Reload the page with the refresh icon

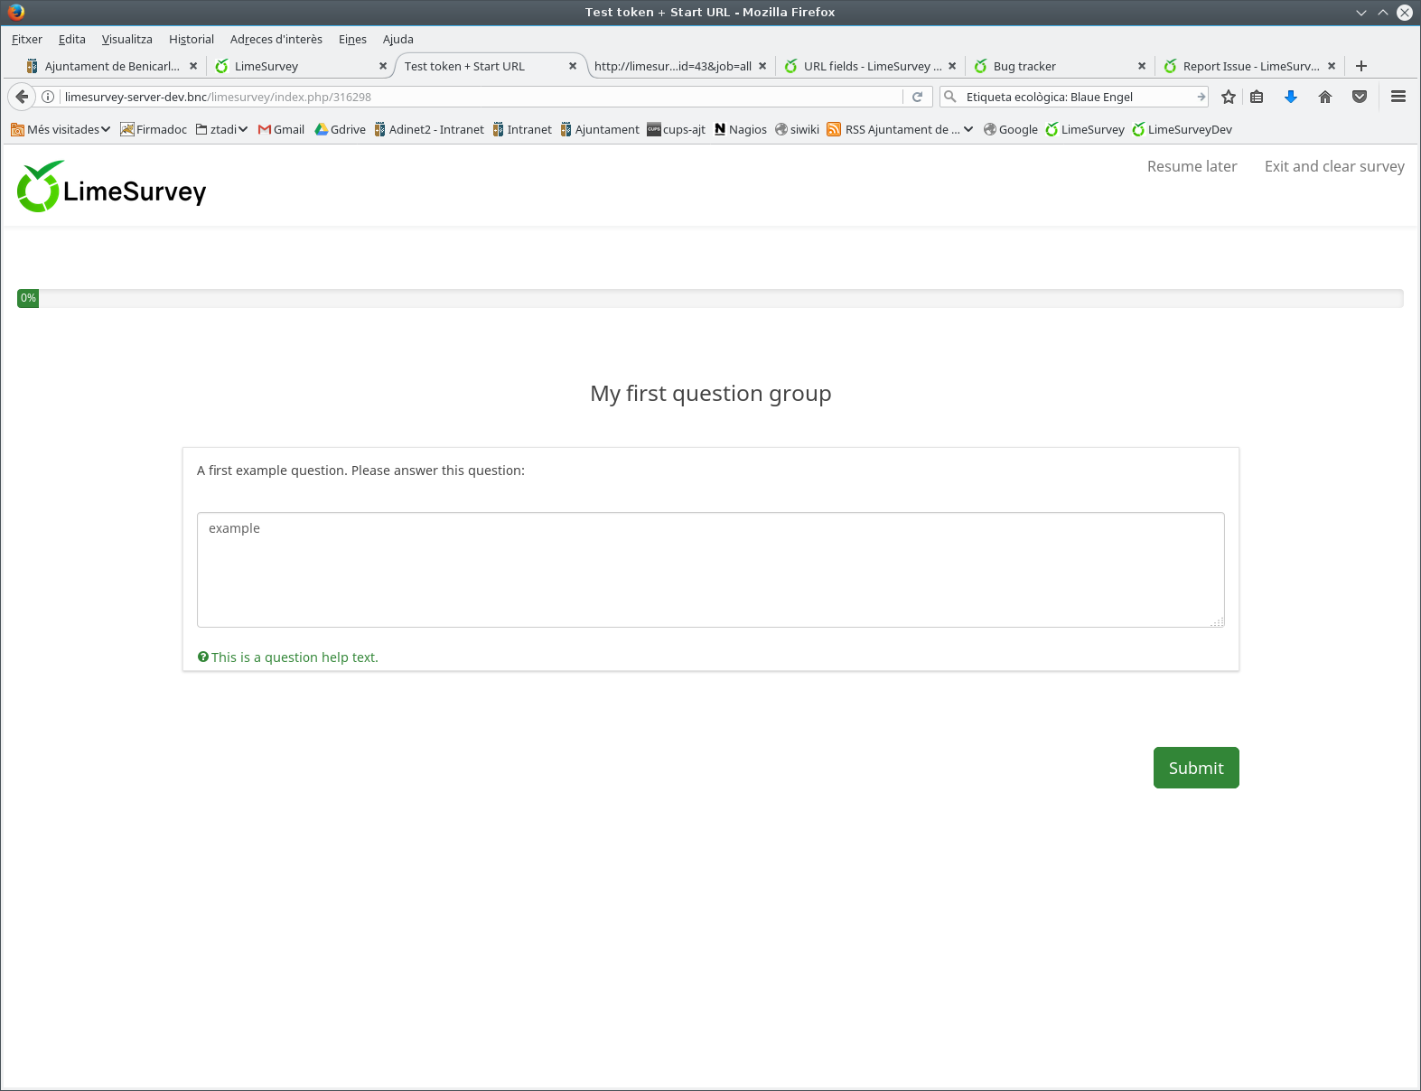point(917,97)
